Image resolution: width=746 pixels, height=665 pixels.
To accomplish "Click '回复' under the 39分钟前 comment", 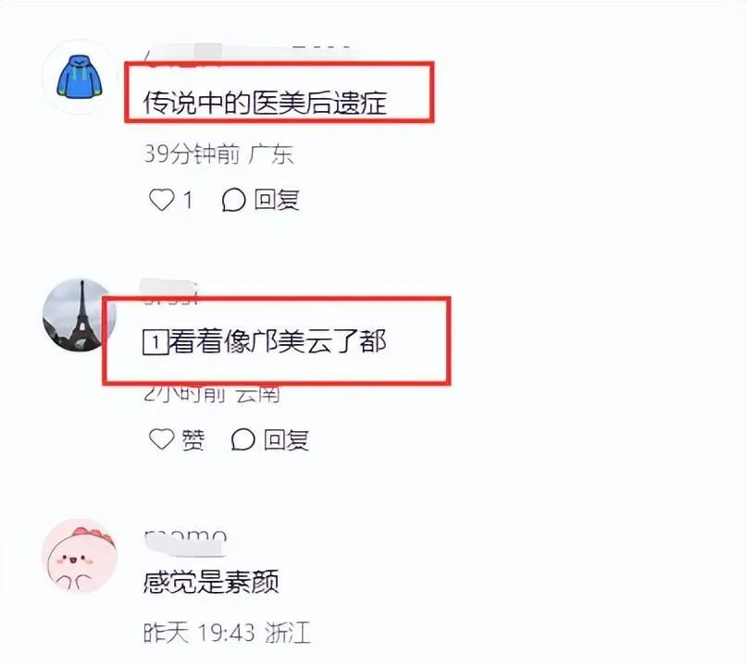I will click(x=277, y=200).
